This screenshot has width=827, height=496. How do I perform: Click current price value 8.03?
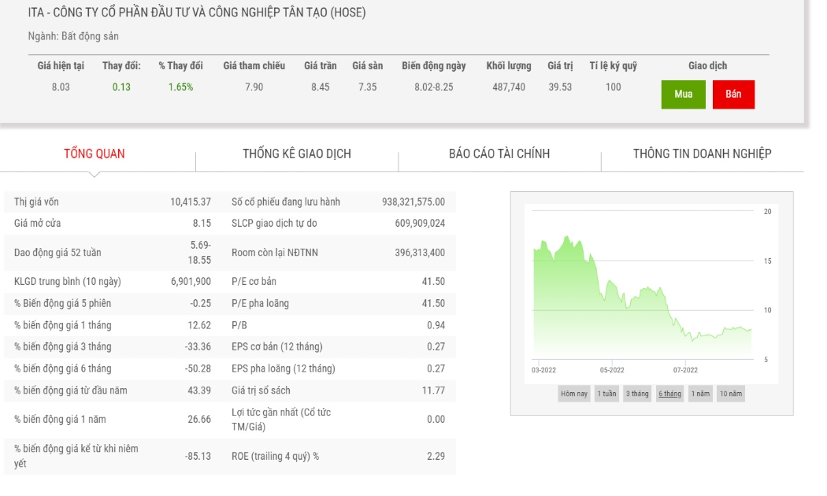tap(61, 87)
